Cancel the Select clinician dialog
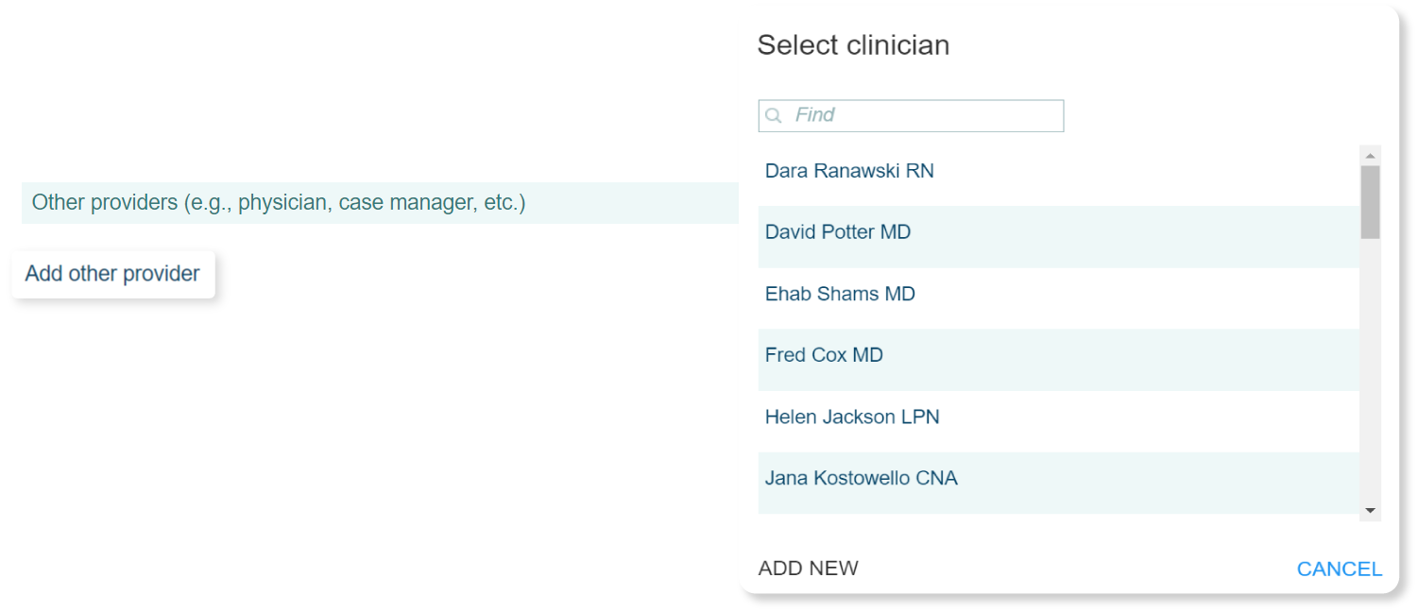 (x=1339, y=569)
